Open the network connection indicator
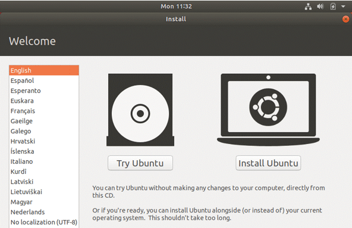This screenshot has width=352, height=228. pyautogui.click(x=308, y=7)
